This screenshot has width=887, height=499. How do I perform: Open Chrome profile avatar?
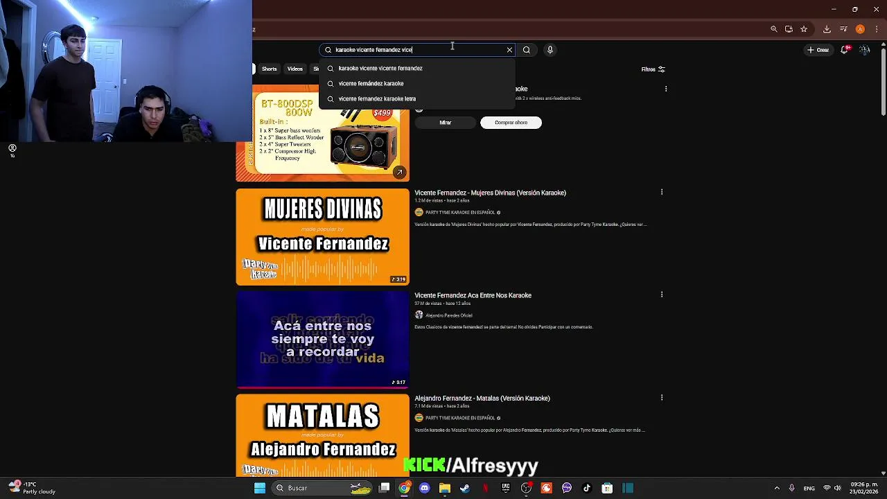tap(860, 29)
